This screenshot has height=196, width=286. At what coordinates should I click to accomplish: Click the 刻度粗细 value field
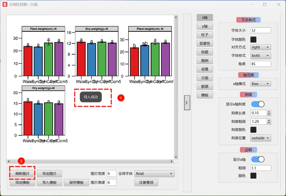pos(259,121)
